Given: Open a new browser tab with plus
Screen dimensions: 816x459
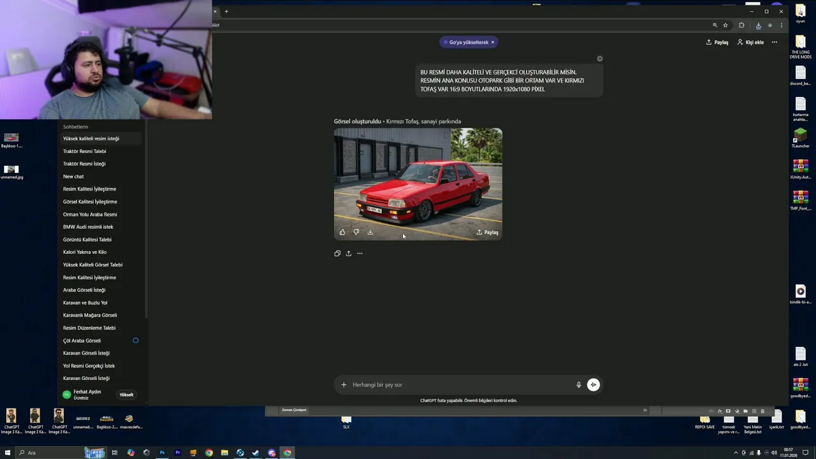Looking at the screenshot, I should point(226,11).
